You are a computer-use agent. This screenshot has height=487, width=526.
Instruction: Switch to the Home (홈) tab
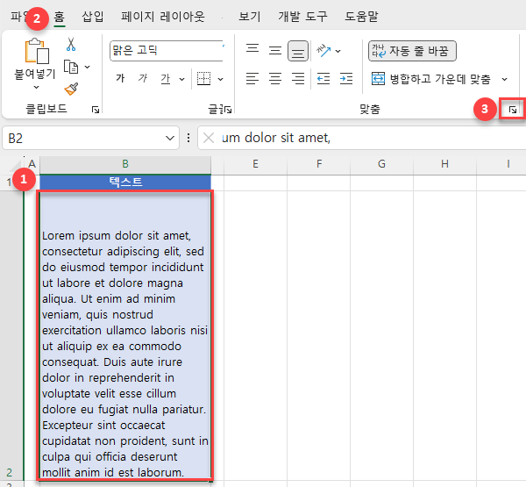tap(60, 17)
